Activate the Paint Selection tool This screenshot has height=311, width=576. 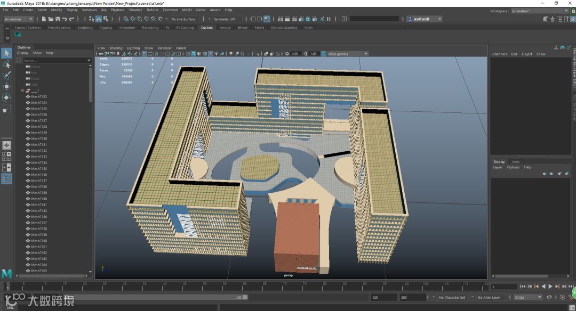6,76
